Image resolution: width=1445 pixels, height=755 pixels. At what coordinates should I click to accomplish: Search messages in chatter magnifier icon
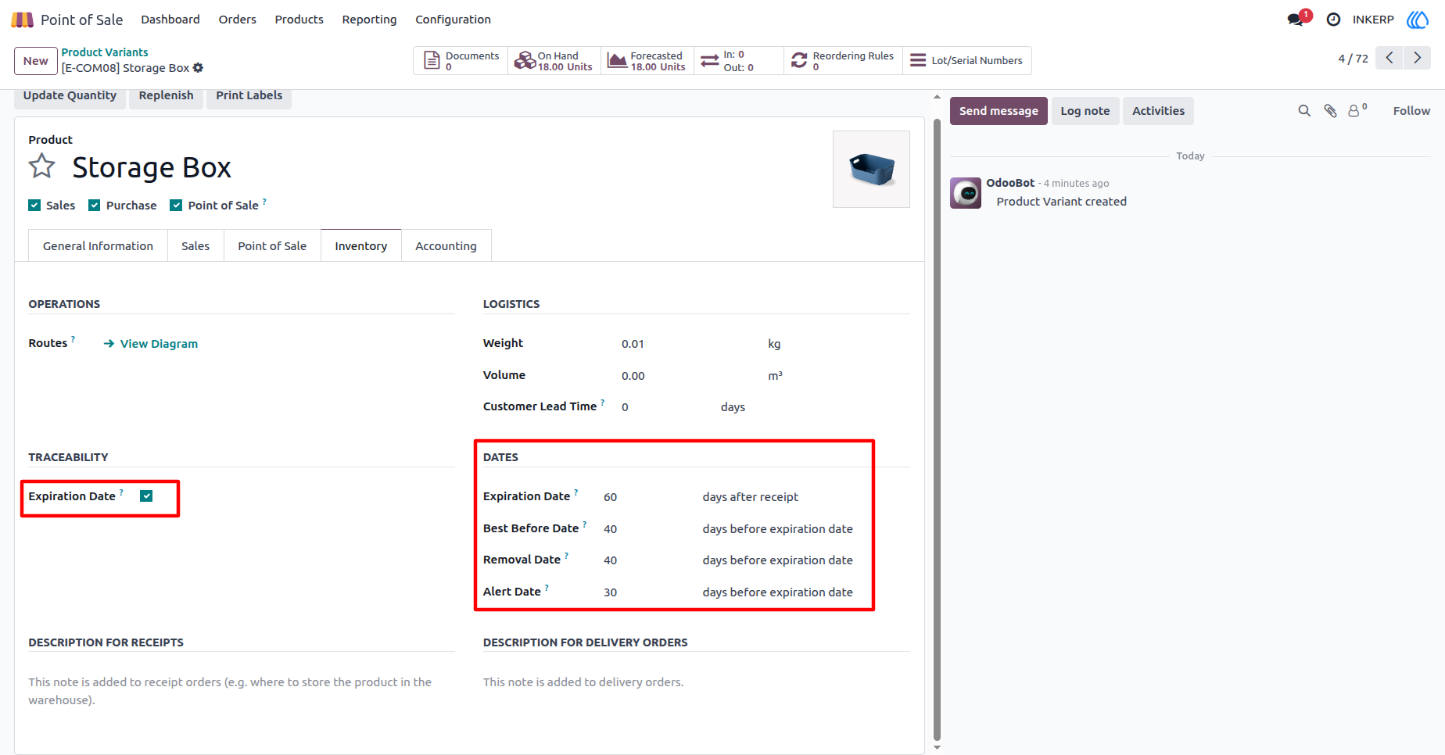pos(1304,111)
